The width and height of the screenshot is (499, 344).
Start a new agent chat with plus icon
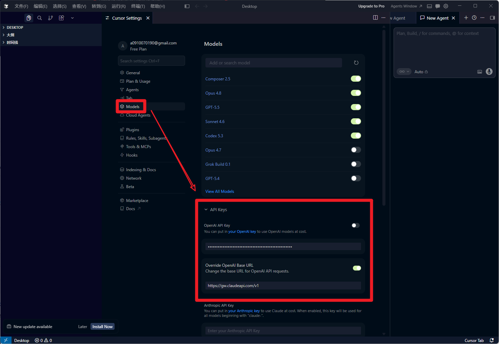pyautogui.click(x=466, y=18)
